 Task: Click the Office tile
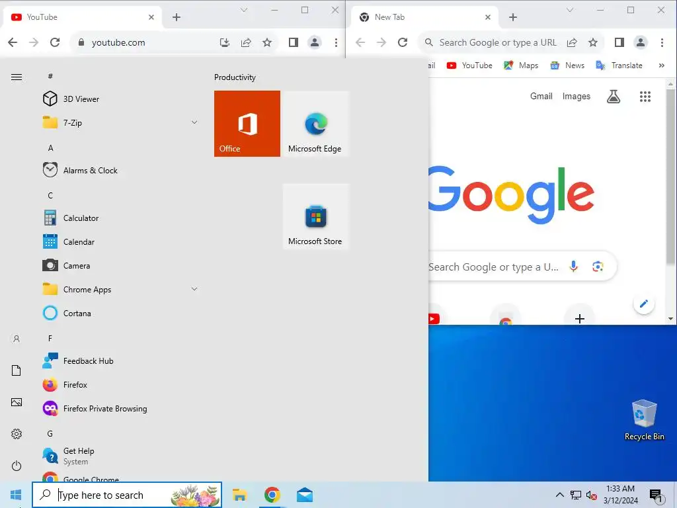coord(247,124)
